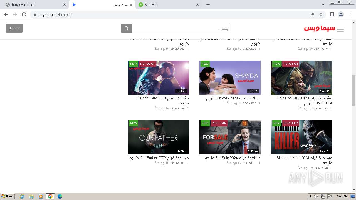Click POPULAR badge on For Sale thumbnail
This screenshot has width=356, height=200.
coord(219,123)
